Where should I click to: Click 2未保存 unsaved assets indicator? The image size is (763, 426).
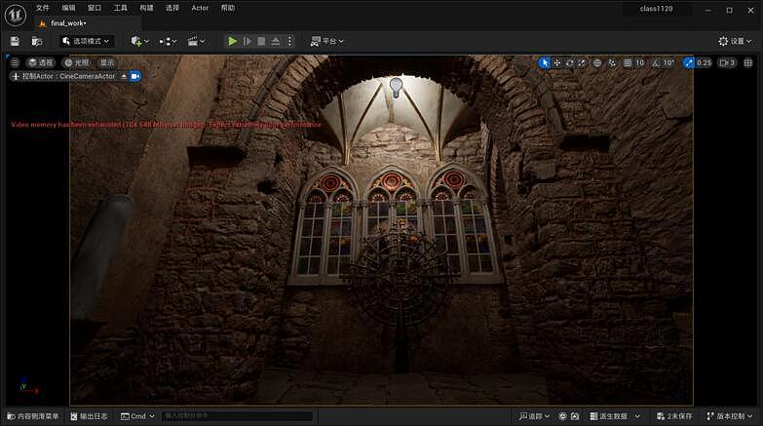674,416
